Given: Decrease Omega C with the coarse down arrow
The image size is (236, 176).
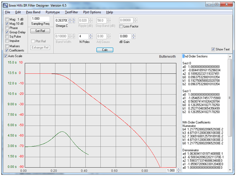Looking at the screenshot, I should (x=70, y=22).
